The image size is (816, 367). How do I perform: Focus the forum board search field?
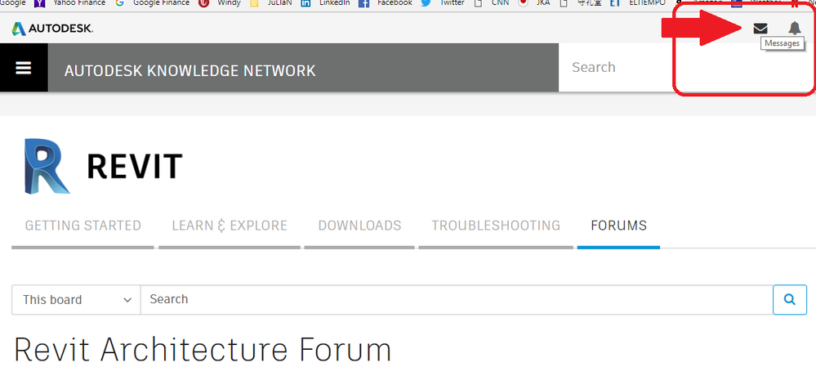click(457, 299)
